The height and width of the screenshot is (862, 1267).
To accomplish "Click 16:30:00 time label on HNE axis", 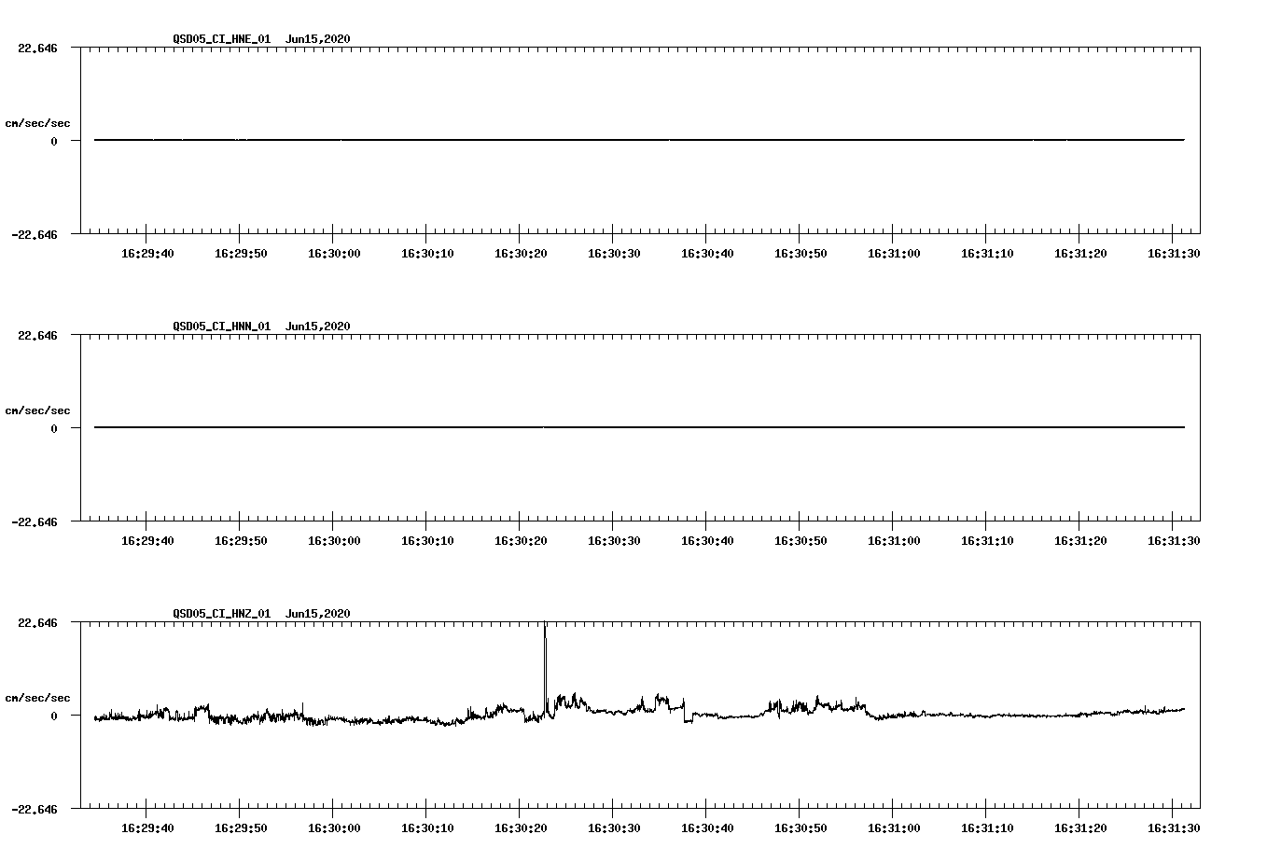I will coord(334,254).
